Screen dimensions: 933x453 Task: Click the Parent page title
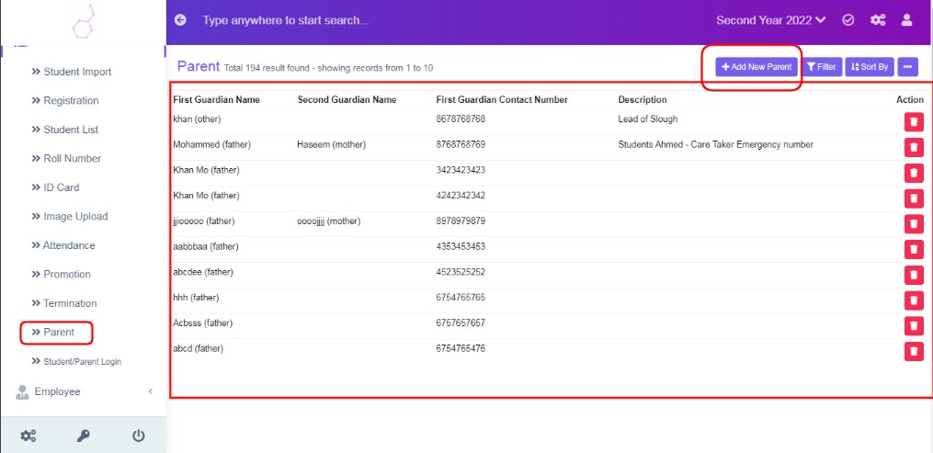tap(199, 66)
